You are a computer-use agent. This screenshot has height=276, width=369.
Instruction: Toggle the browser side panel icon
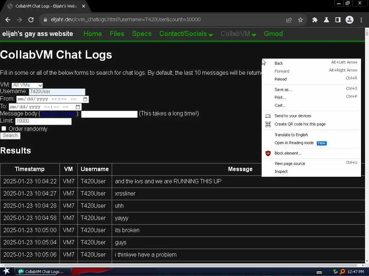pyautogui.click(x=338, y=20)
